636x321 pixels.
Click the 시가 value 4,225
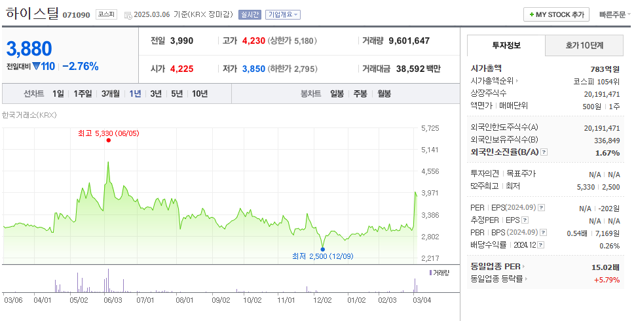click(x=181, y=69)
